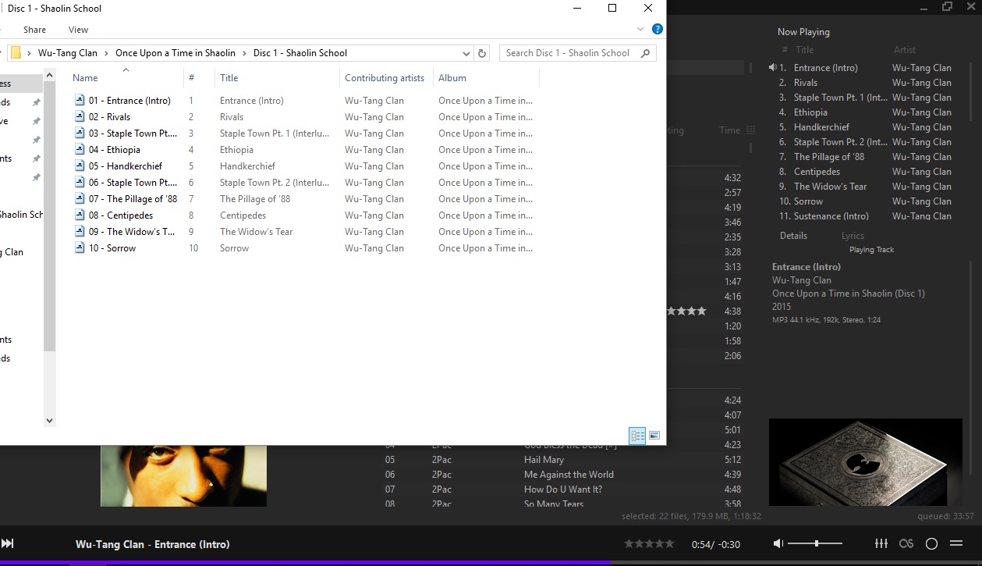Click the Explorer help icon
This screenshot has width=982, height=566.
coord(658,30)
